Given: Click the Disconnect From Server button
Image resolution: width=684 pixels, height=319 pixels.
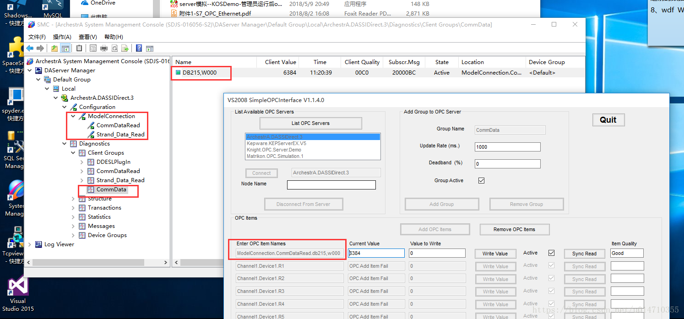Looking at the screenshot, I should click(x=303, y=204).
